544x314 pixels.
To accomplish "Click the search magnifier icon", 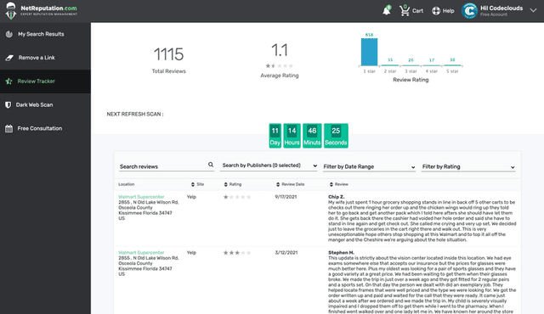I will coord(211,165).
